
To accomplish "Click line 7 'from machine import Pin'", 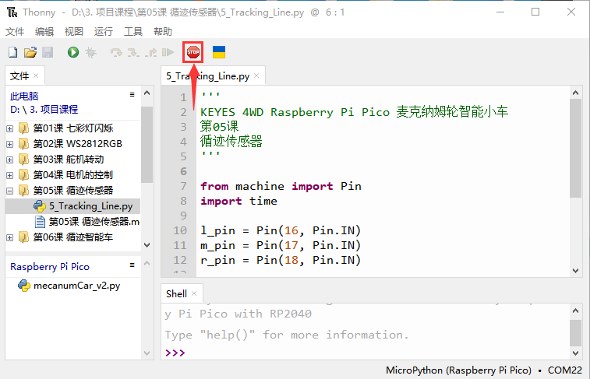I will (281, 186).
